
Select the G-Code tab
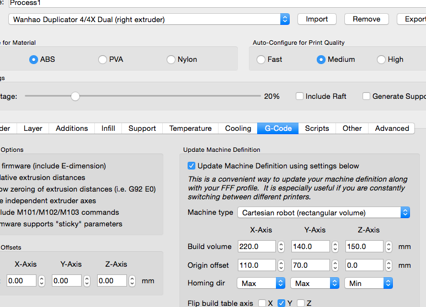[x=278, y=128]
